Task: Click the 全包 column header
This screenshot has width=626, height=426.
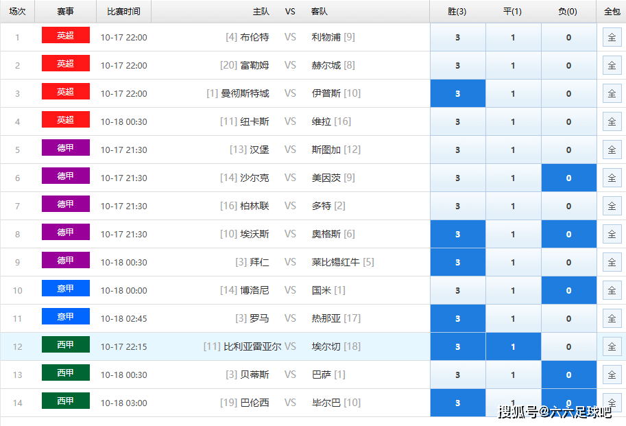Action: coord(612,11)
